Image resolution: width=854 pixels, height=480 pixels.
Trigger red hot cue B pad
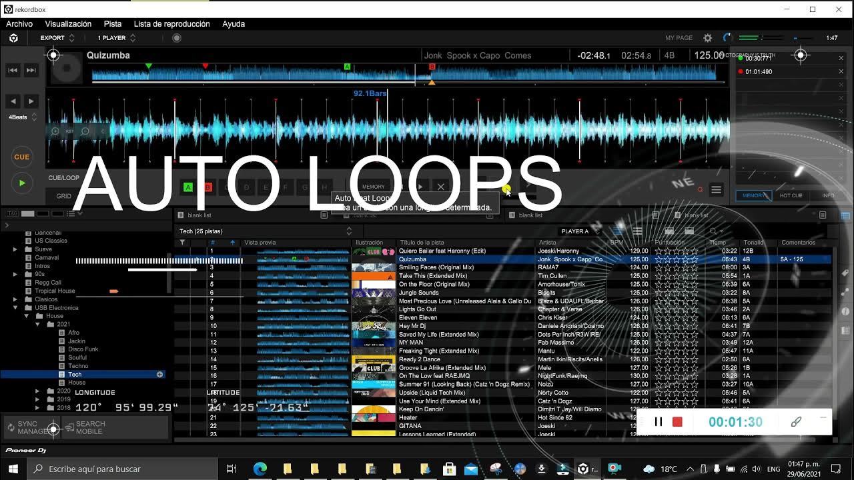tap(207, 187)
